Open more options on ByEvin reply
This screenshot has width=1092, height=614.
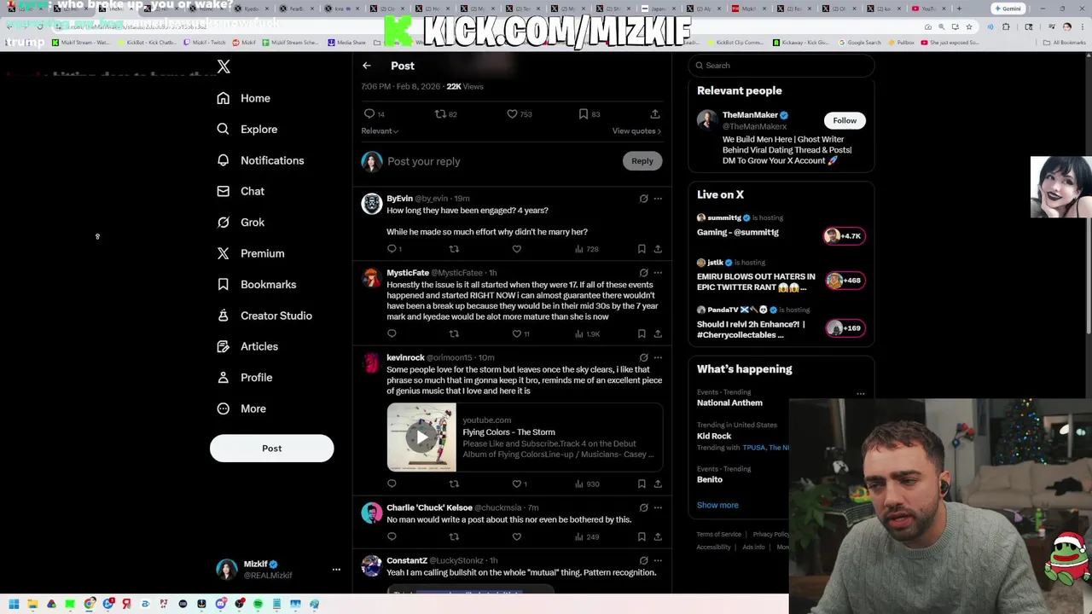point(658,199)
